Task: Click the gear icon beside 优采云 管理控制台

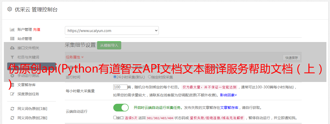Action: [10, 9]
